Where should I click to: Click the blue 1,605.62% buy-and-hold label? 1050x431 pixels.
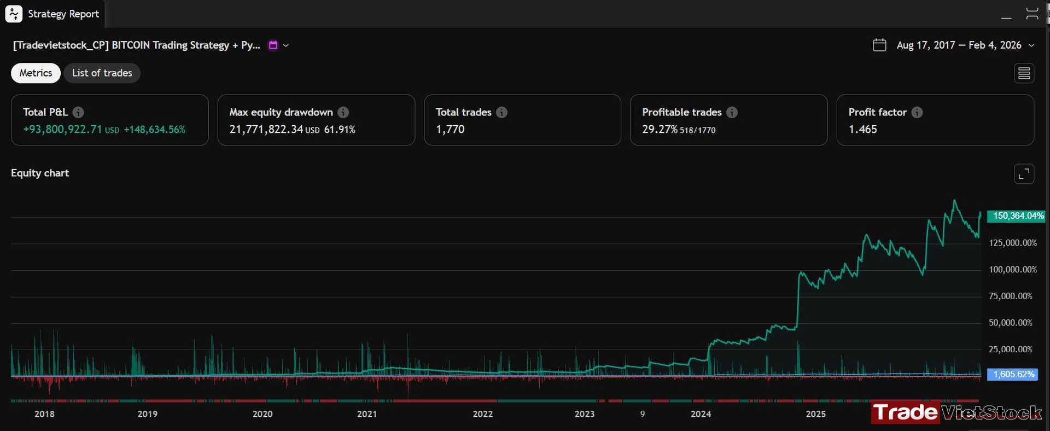(x=1012, y=375)
